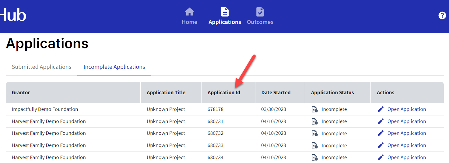Select the Impactfully Demo Foundation row
This screenshot has height=163, width=449.
pos(225,109)
